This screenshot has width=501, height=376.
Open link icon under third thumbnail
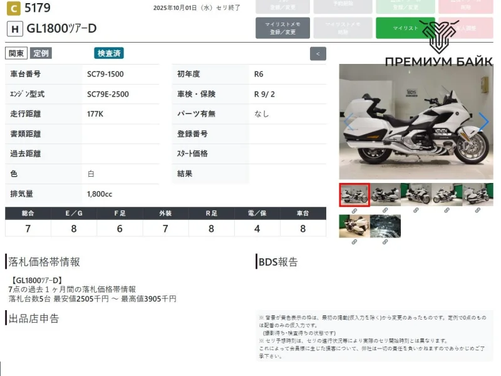click(x=416, y=211)
